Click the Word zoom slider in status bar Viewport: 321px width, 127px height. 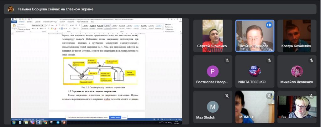point(171,119)
